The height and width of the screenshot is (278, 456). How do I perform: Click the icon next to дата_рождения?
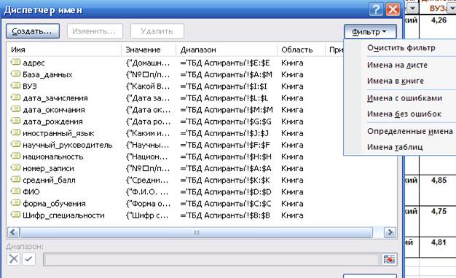(15, 121)
